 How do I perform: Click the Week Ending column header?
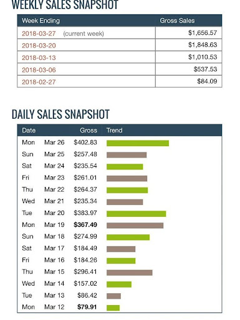coord(41,21)
